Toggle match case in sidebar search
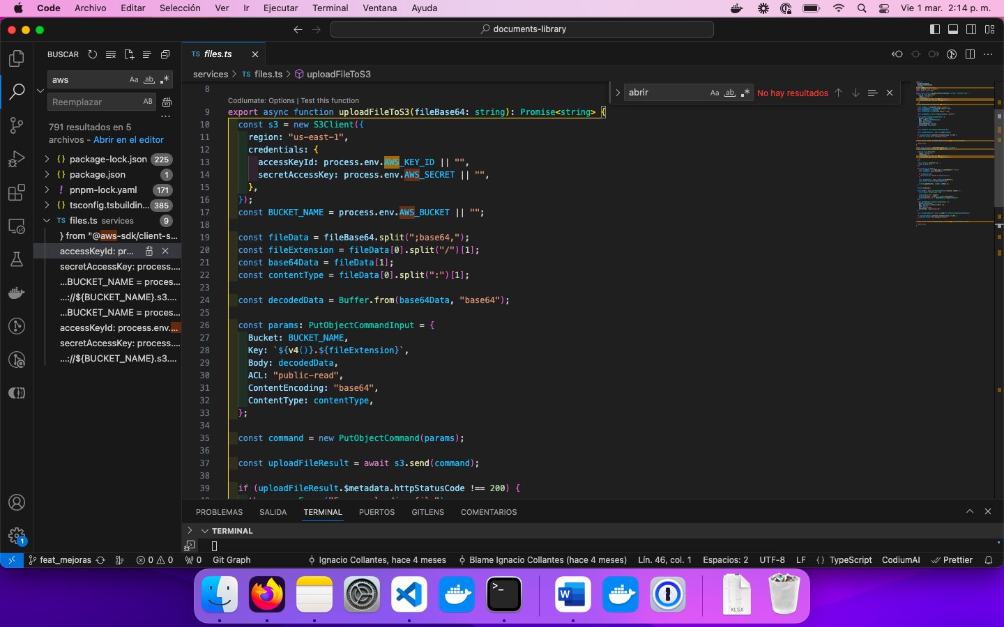 pos(134,80)
